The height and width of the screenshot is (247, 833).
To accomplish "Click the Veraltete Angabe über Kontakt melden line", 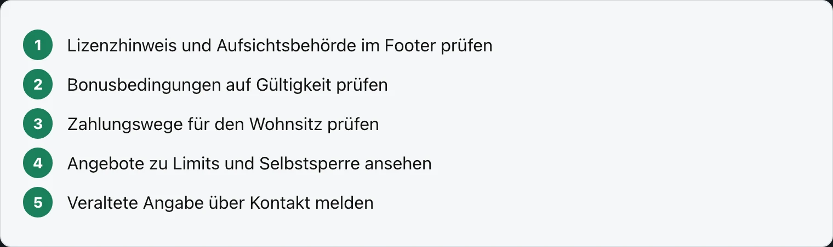I will (220, 203).
